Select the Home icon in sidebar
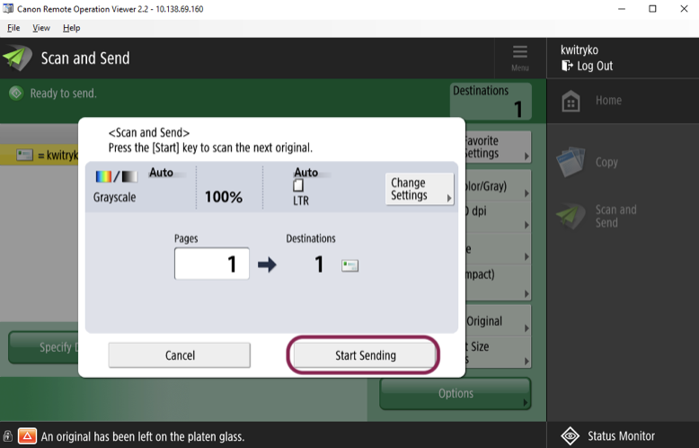Screen dimensions: 699x448 coord(571,101)
